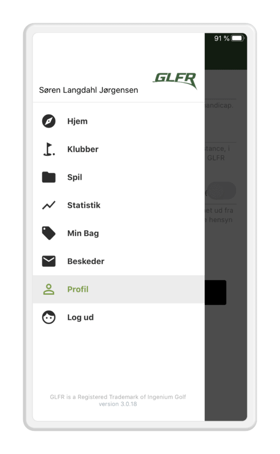Go to the Hjem menu entry
The width and height of the screenshot is (280, 454).
tap(119, 121)
